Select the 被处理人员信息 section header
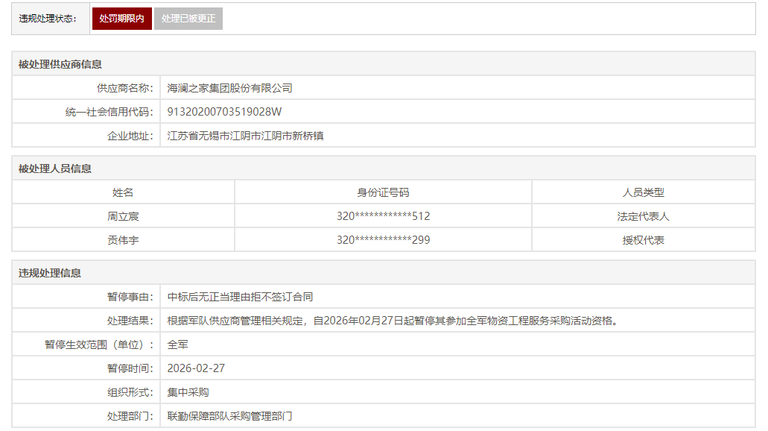768x431 pixels. click(55, 169)
